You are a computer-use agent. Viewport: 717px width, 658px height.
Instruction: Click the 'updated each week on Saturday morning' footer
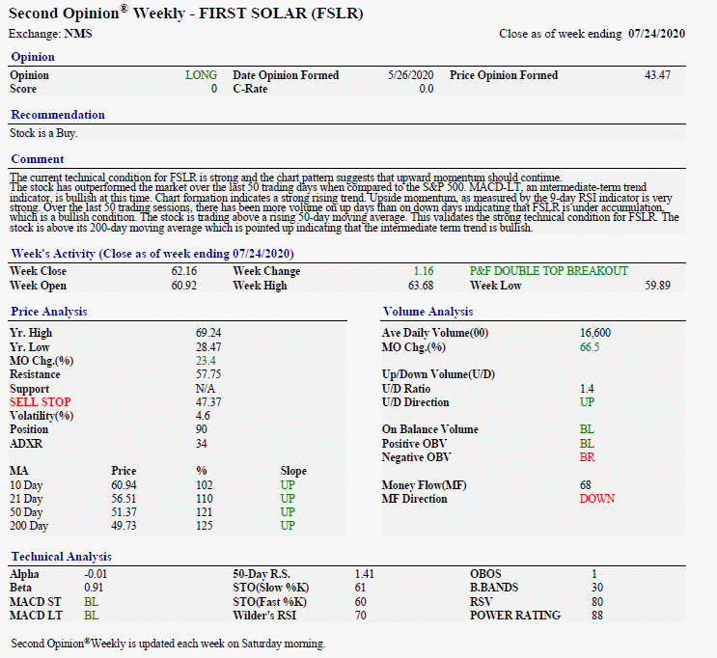coord(232,644)
